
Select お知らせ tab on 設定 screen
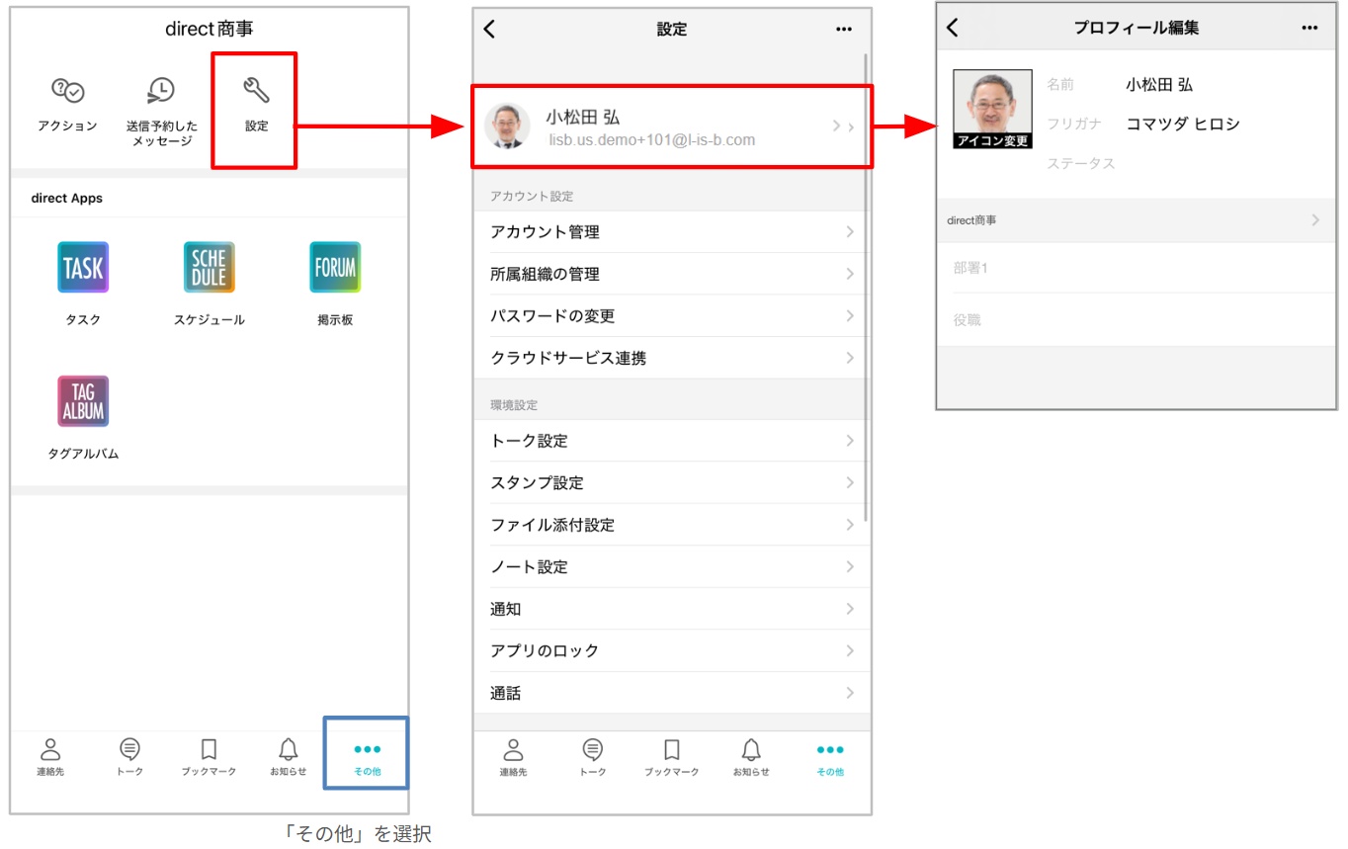[751, 757]
